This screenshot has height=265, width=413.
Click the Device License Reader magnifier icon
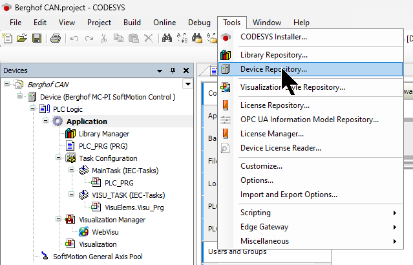[x=225, y=148]
